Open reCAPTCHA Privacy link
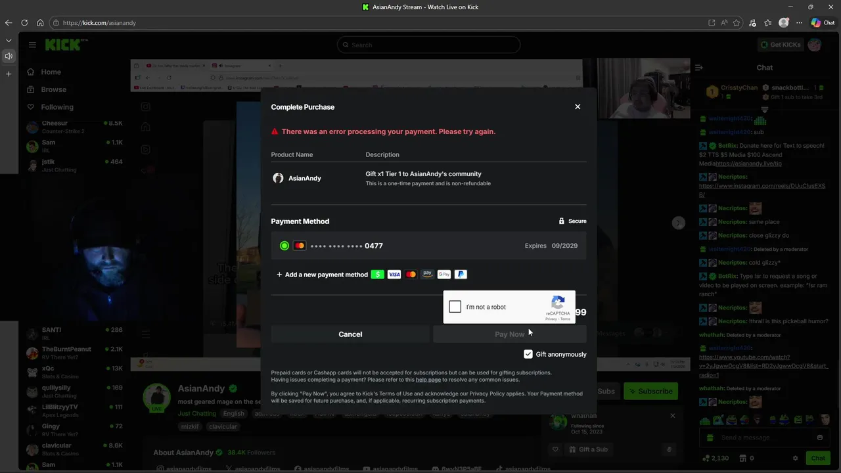The width and height of the screenshot is (841, 473). coord(551,319)
